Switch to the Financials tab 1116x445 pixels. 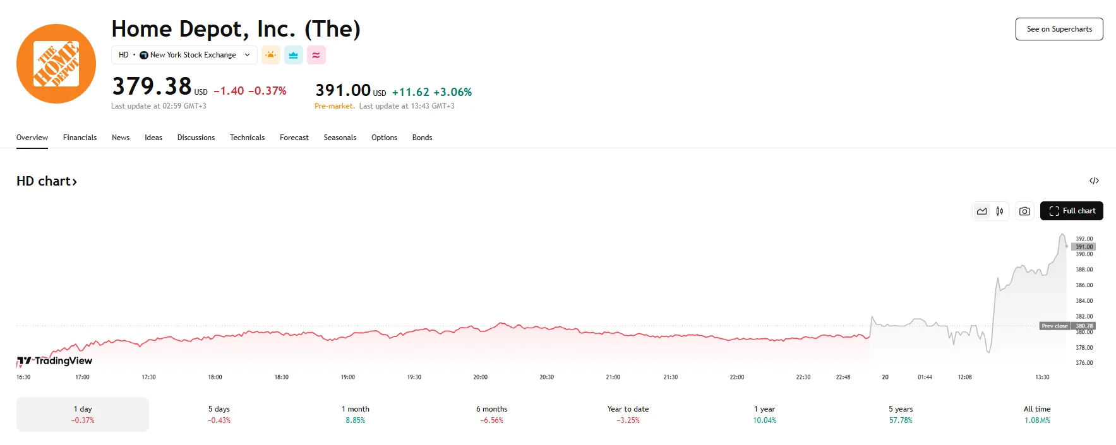coord(80,138)
